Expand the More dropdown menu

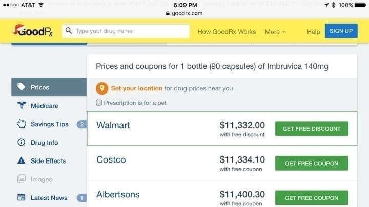click(x=275, y=32)
